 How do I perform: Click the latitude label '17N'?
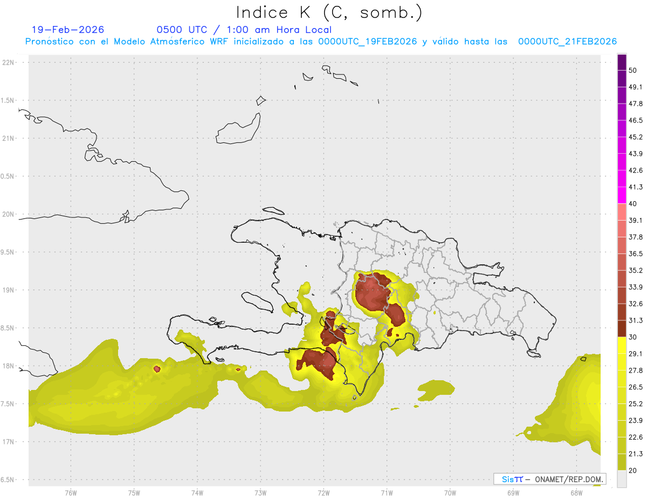pos(8,442)
